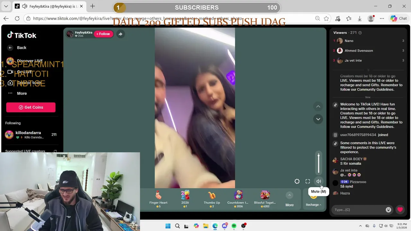The image size is (411, 231).
Task: Open SACHA BOEY commenter profile
Action: click(336, 160)
